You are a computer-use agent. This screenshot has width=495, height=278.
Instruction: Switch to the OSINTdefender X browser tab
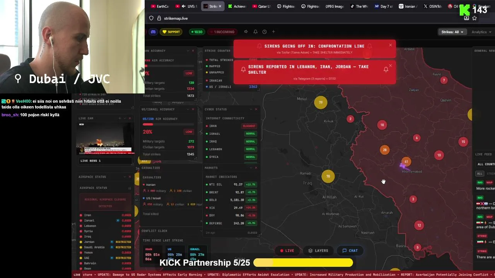[x=432, y=6]
